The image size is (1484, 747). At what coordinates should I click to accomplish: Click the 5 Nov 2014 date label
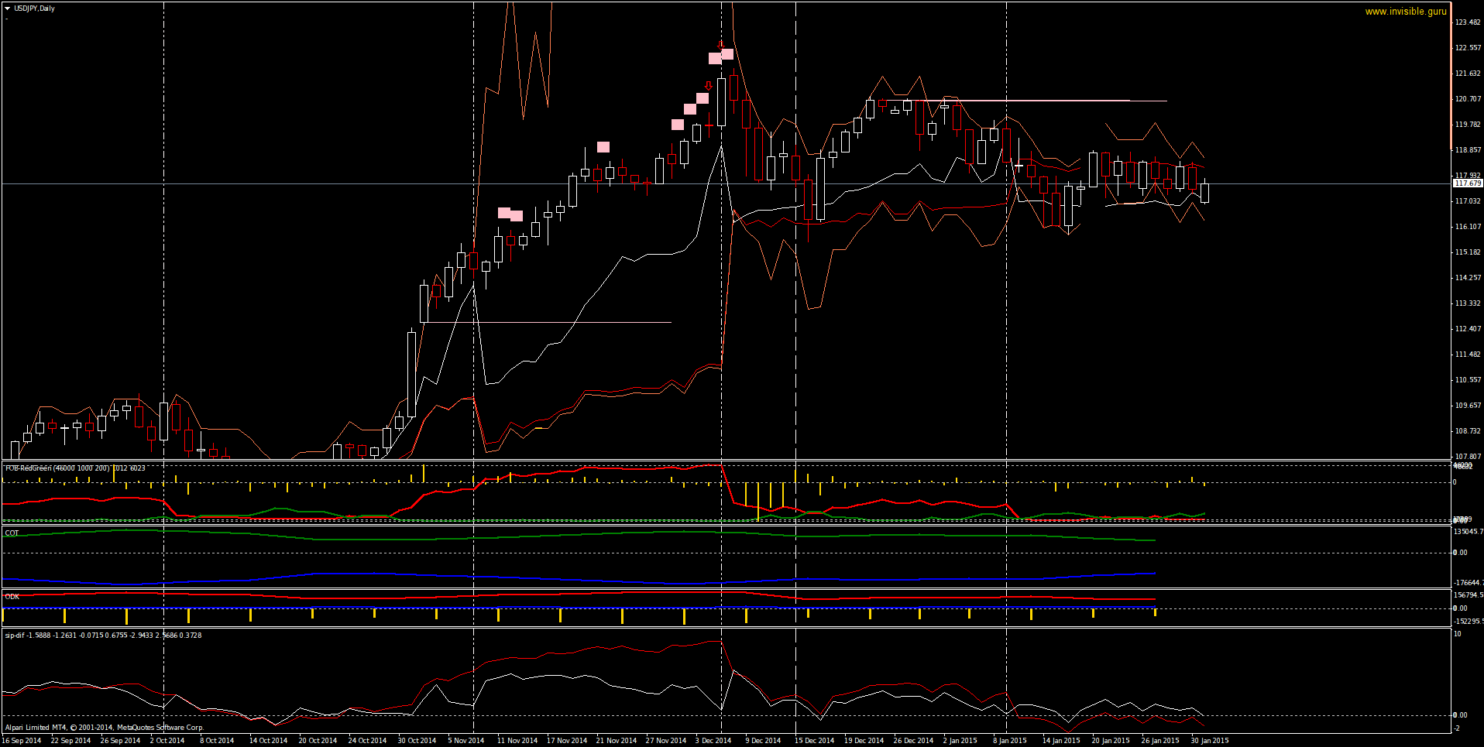[466, 740]
